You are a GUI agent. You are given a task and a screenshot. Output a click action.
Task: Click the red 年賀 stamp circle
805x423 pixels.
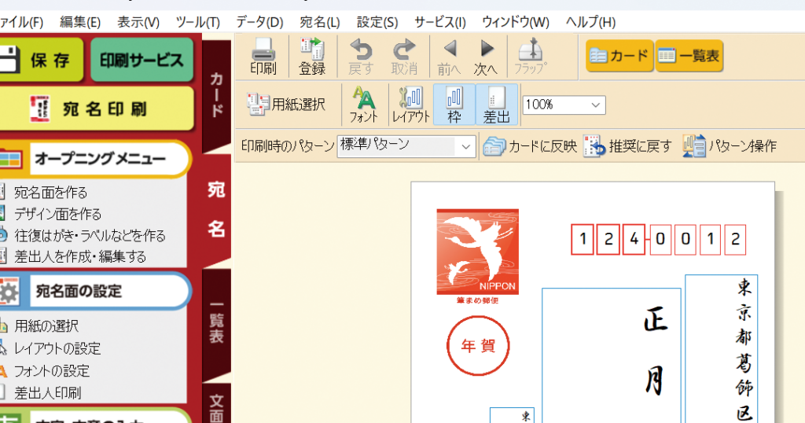click(478, 347)
